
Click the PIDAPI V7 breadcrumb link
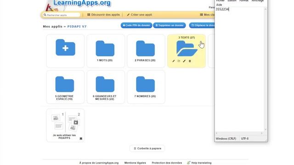pos(77,27)
